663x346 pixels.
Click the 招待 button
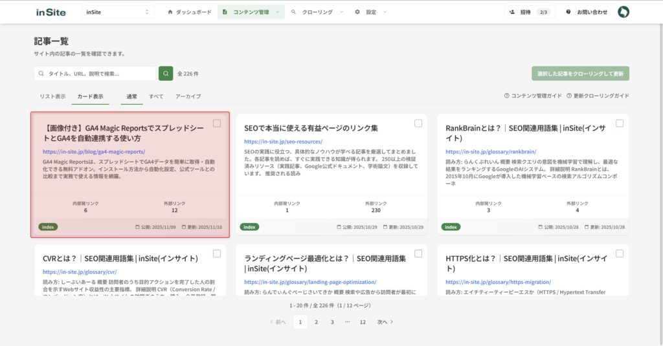(x=530, y=12)
